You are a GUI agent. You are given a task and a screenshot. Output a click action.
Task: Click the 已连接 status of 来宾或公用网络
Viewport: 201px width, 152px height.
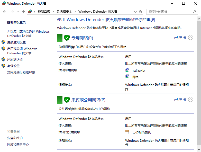click(x=180, y=100)
